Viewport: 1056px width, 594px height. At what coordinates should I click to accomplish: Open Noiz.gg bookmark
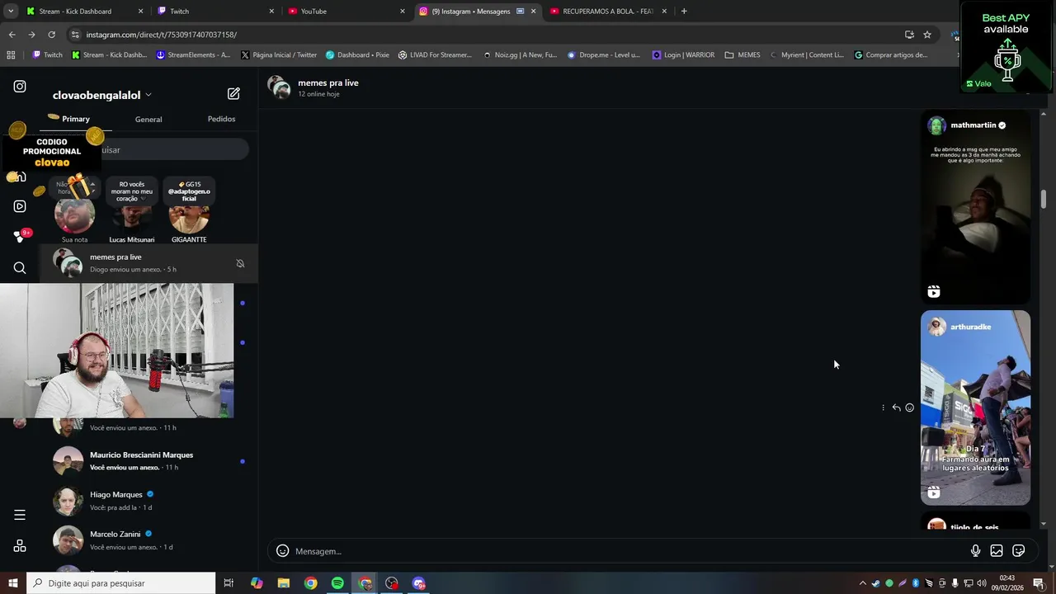click(520, 55)
